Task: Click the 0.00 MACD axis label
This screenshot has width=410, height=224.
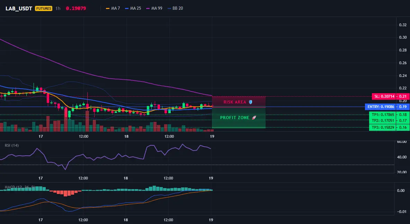Action: pyautogui.click(x=401, y=191)
